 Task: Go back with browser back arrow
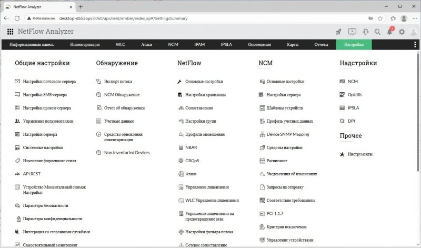[6, 18]
